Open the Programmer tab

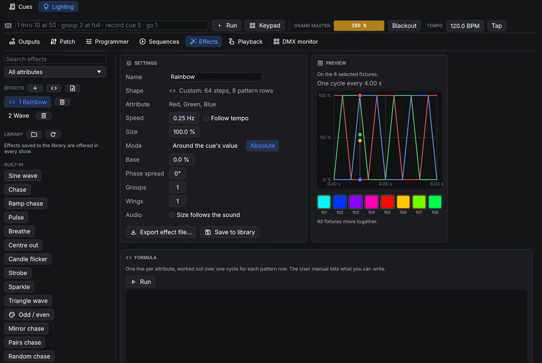107,41
